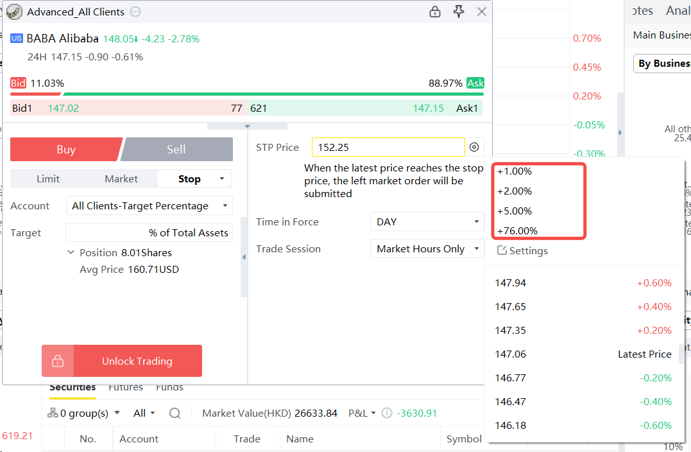Click the Bid Ask ratio bar

pyautogui.click(x=247, y=94)
